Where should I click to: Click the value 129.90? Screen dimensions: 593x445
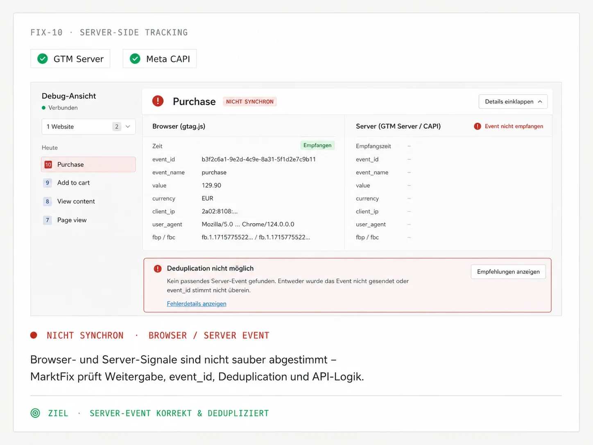211,185
